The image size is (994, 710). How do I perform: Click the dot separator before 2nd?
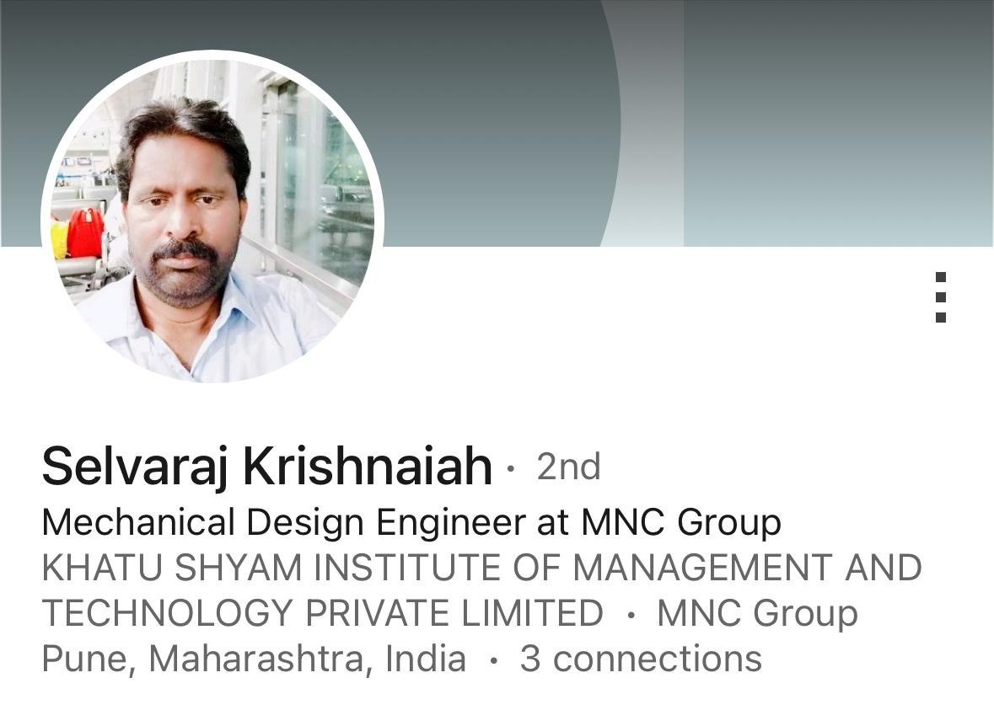click(511, 469)
